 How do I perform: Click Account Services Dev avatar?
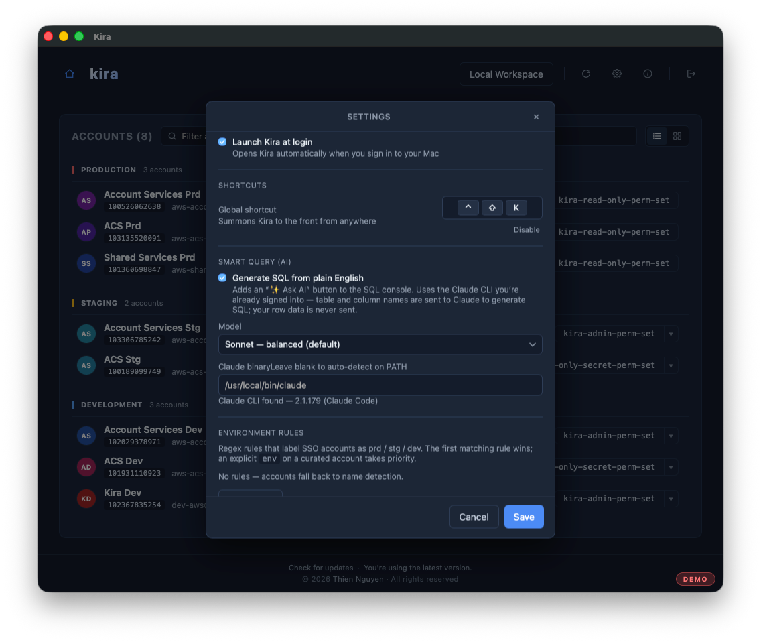(86, 436)
